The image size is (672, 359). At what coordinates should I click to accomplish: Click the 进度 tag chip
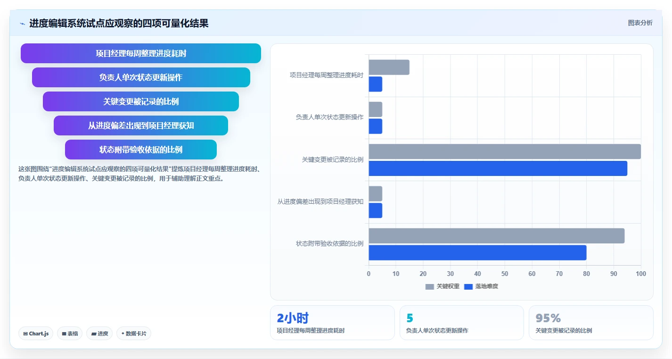coord(99,334)
